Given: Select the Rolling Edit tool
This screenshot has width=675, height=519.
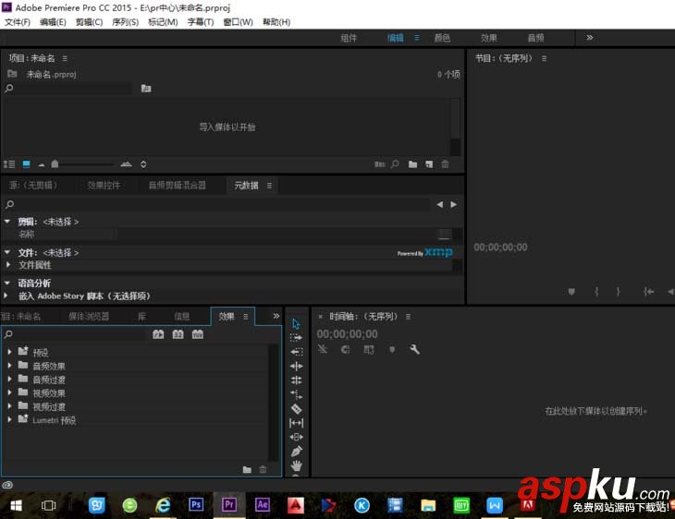Looking at the screenshot, I should point(296,380).
